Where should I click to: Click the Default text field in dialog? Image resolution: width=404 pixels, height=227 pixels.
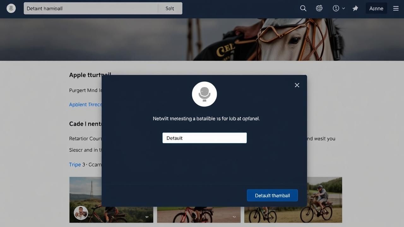pos(205,138)
